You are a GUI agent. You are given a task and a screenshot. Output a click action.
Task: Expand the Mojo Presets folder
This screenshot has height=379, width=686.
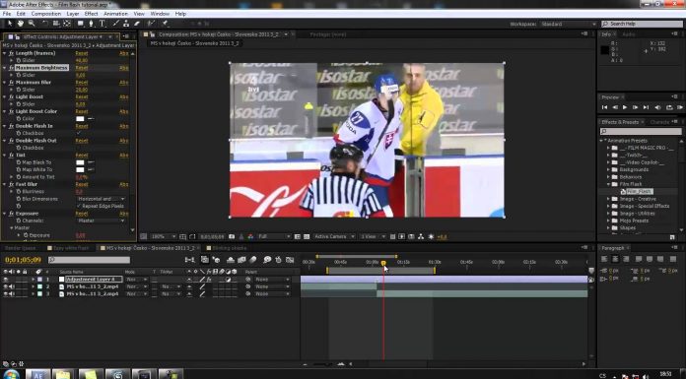coord(608,221)
